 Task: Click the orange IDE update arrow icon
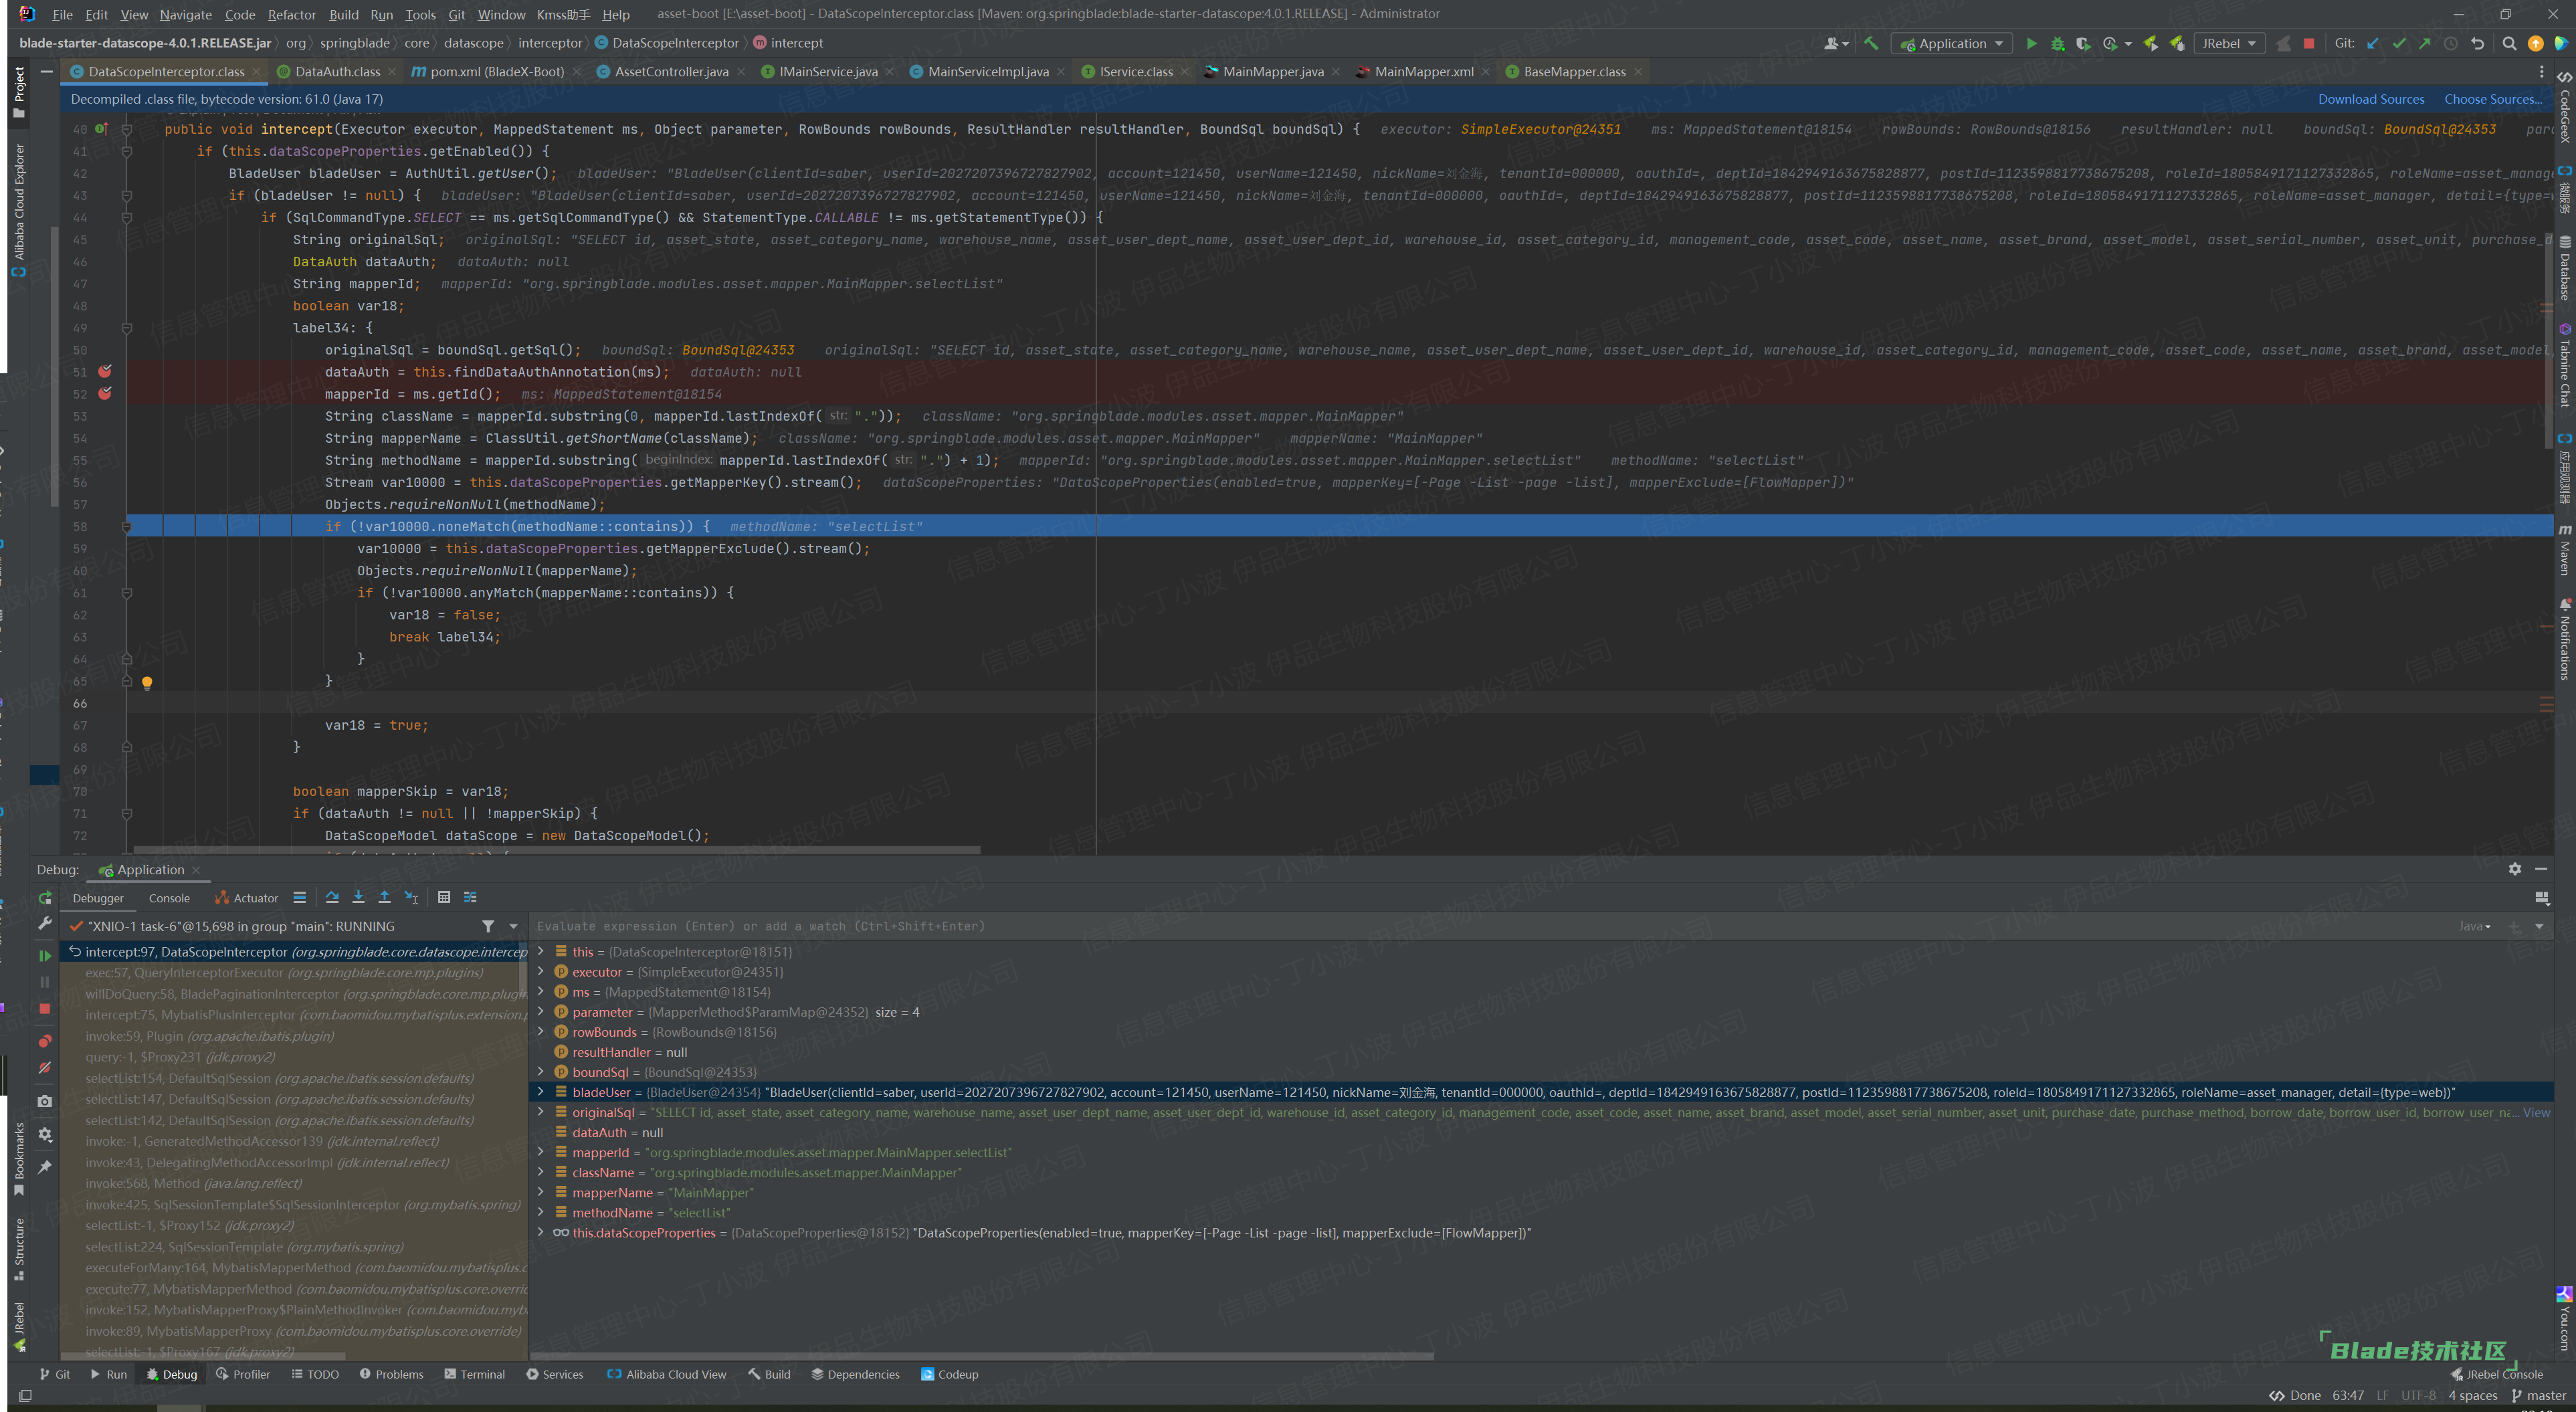[x=2535, y=43]
